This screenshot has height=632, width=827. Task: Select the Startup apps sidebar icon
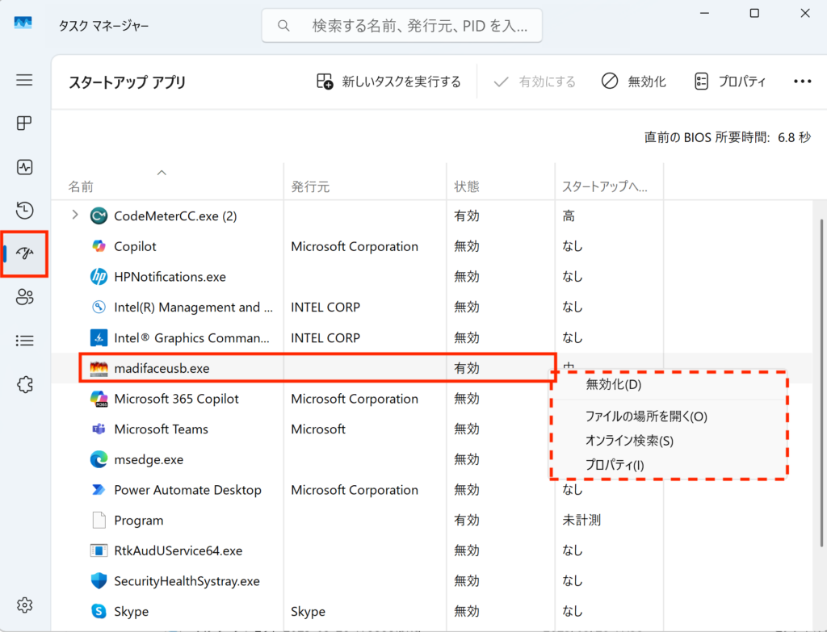(x=24, y=253)
